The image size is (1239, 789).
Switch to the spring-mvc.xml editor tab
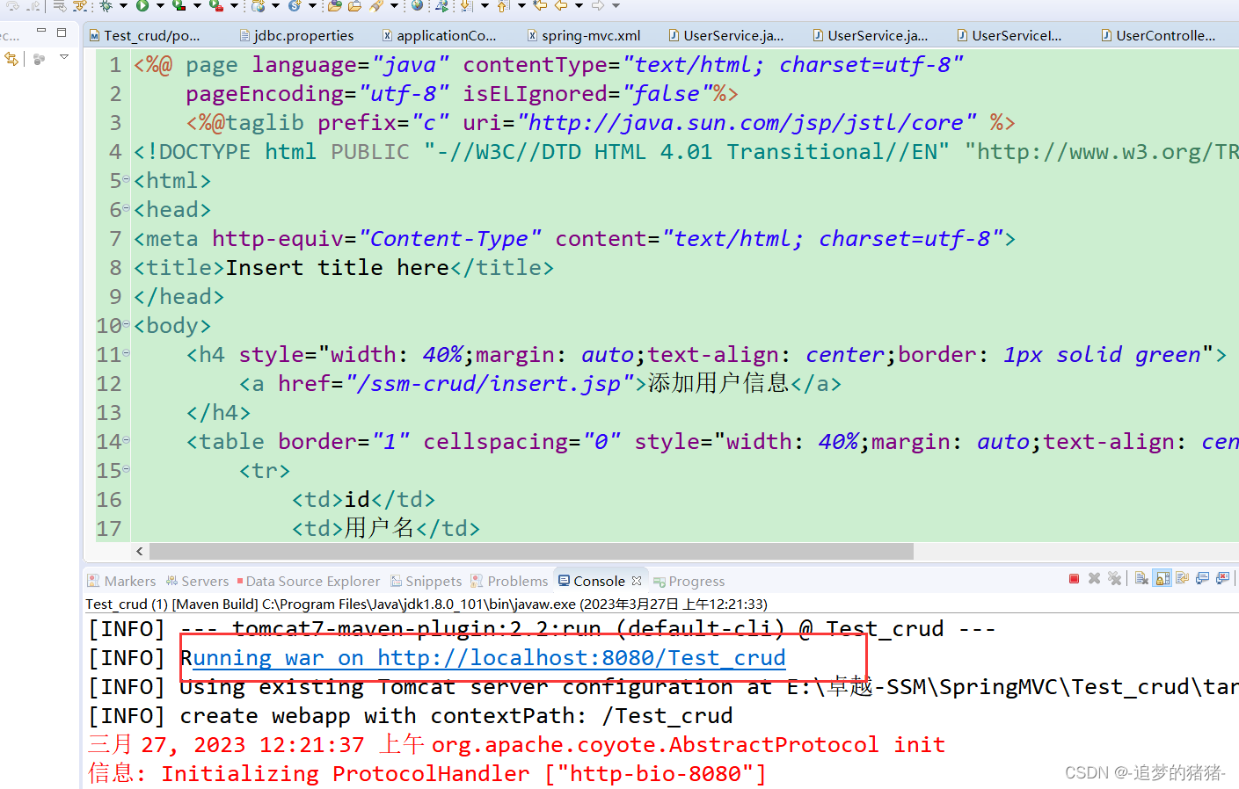point(584,35)
